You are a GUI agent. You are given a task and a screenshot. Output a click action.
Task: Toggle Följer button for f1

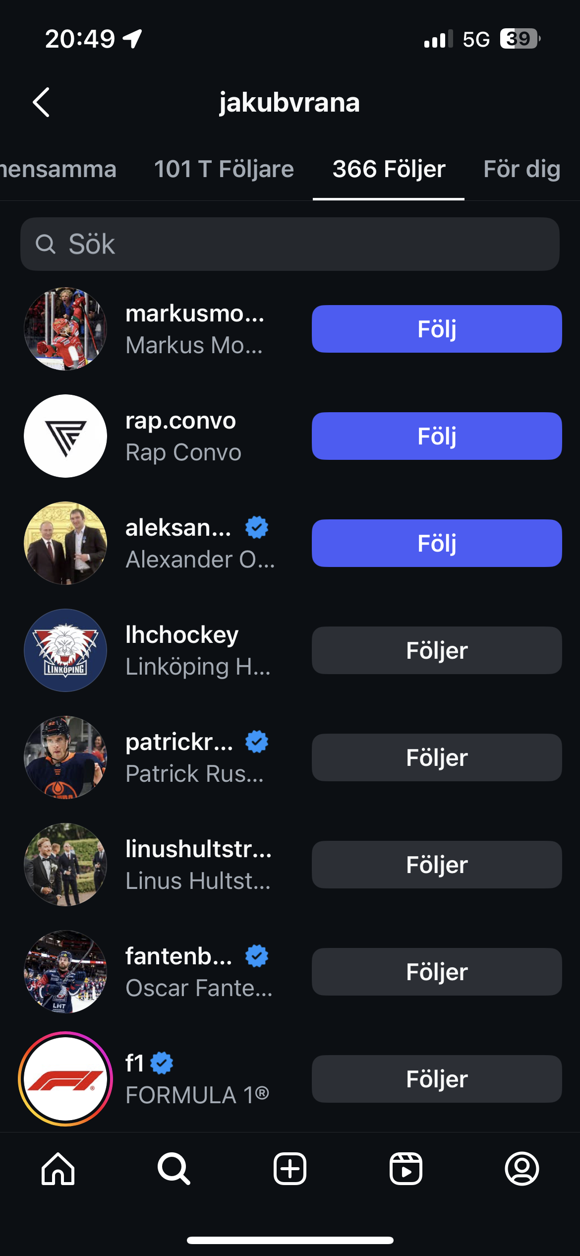(436, 1079)
